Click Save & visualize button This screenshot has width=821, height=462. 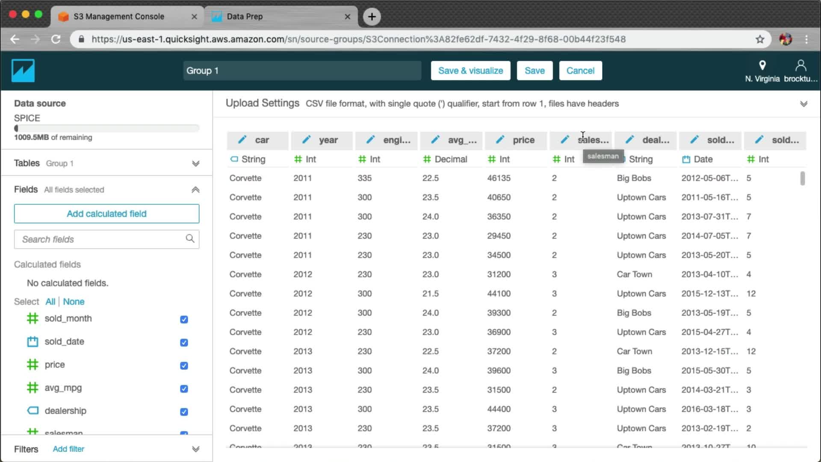[470, 71]
